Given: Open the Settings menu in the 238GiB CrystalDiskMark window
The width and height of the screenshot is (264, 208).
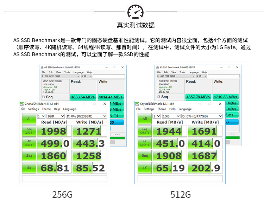Looking at the screenshot, I should tap(33, 109).
